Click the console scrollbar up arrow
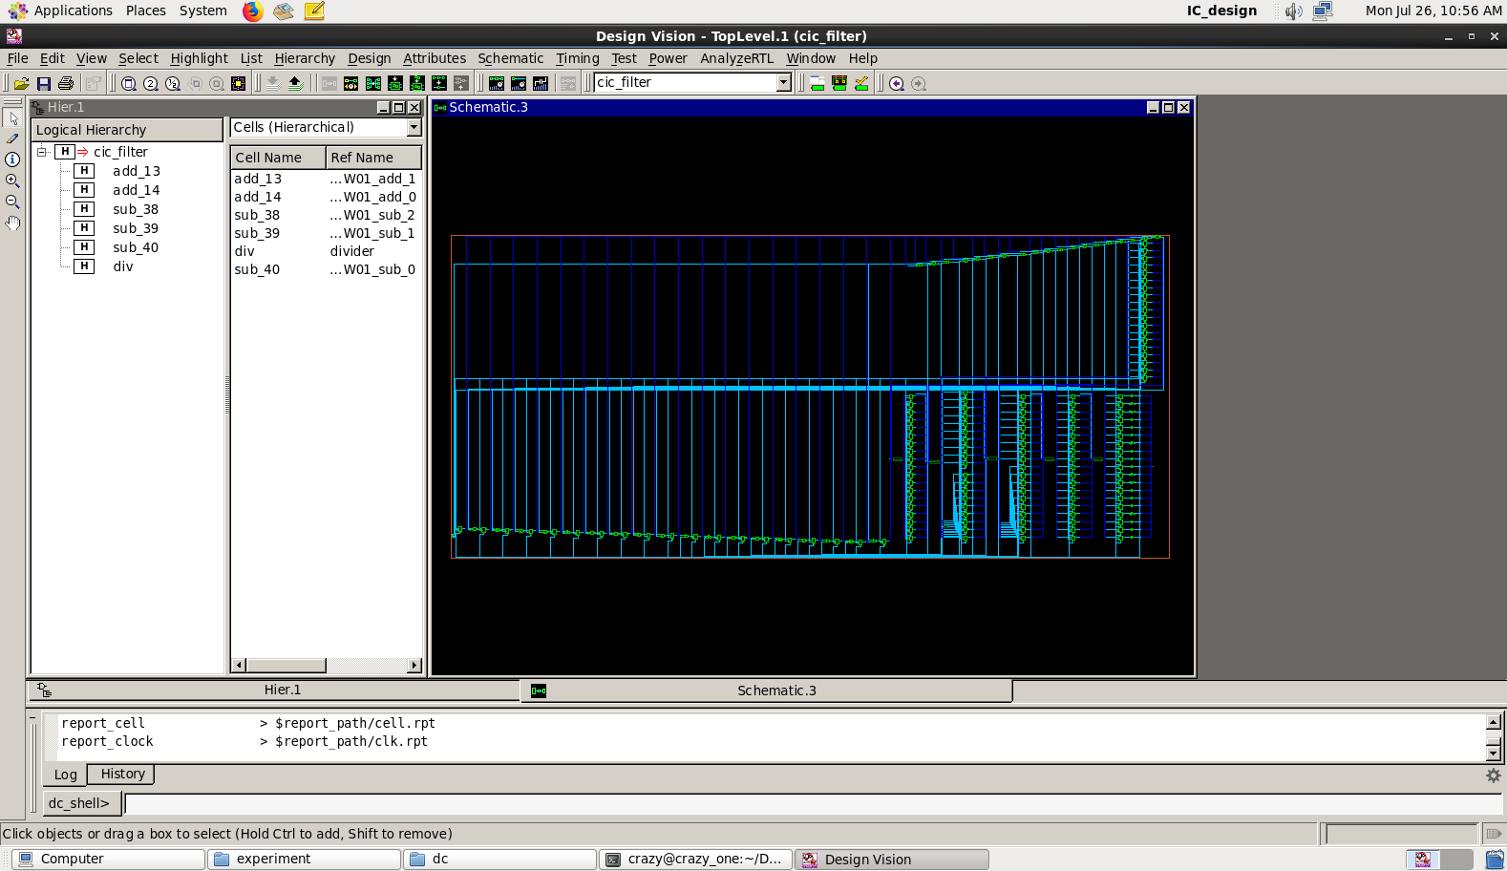 coord(1494,722)
